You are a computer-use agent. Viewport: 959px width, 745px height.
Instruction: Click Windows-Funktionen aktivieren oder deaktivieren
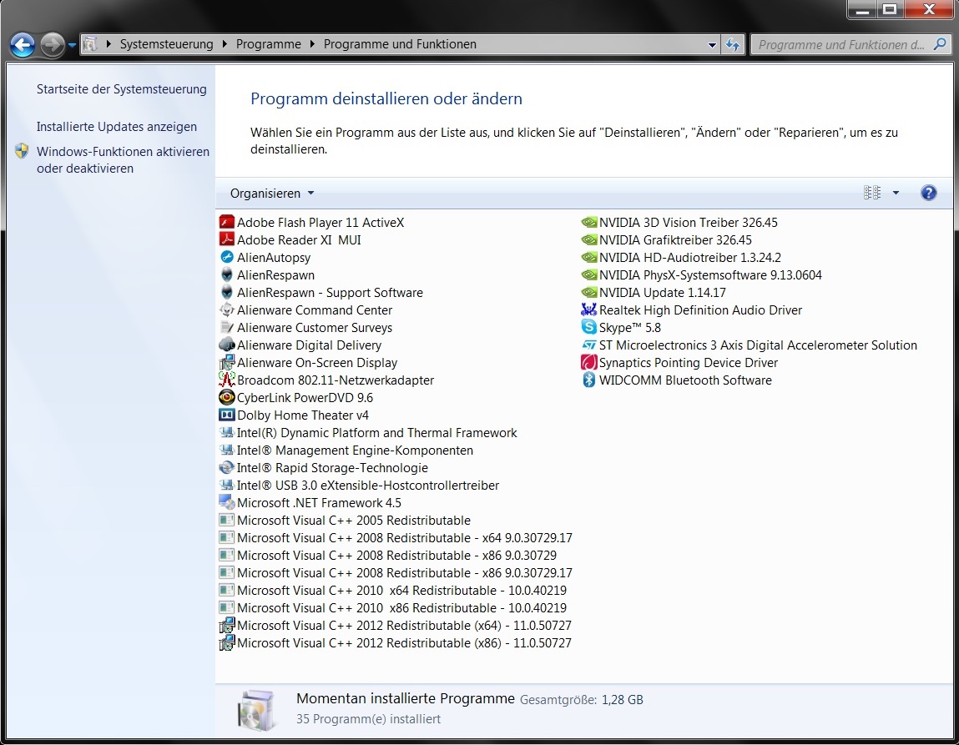[x=123, y=159]
